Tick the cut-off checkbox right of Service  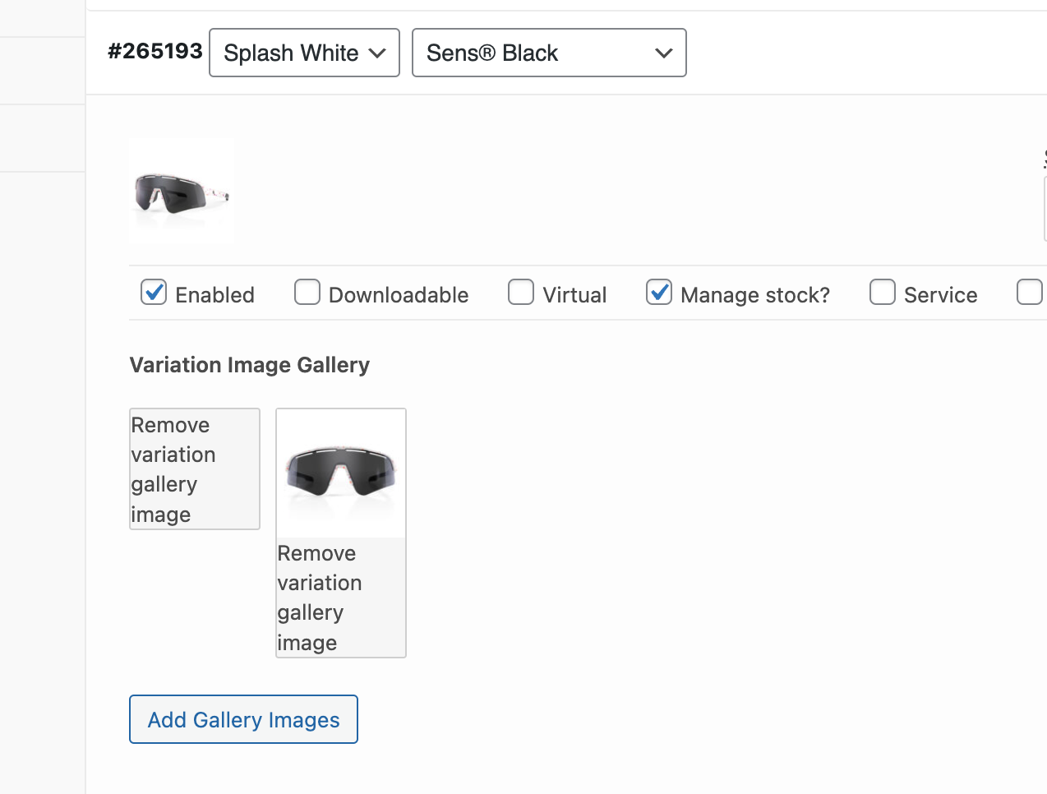pyautogui.click(x=1029, y=293)
